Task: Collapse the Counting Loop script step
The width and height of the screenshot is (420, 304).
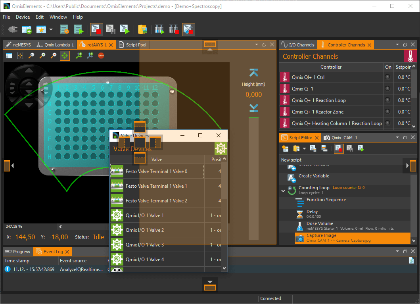Action: tap(283, 190)
